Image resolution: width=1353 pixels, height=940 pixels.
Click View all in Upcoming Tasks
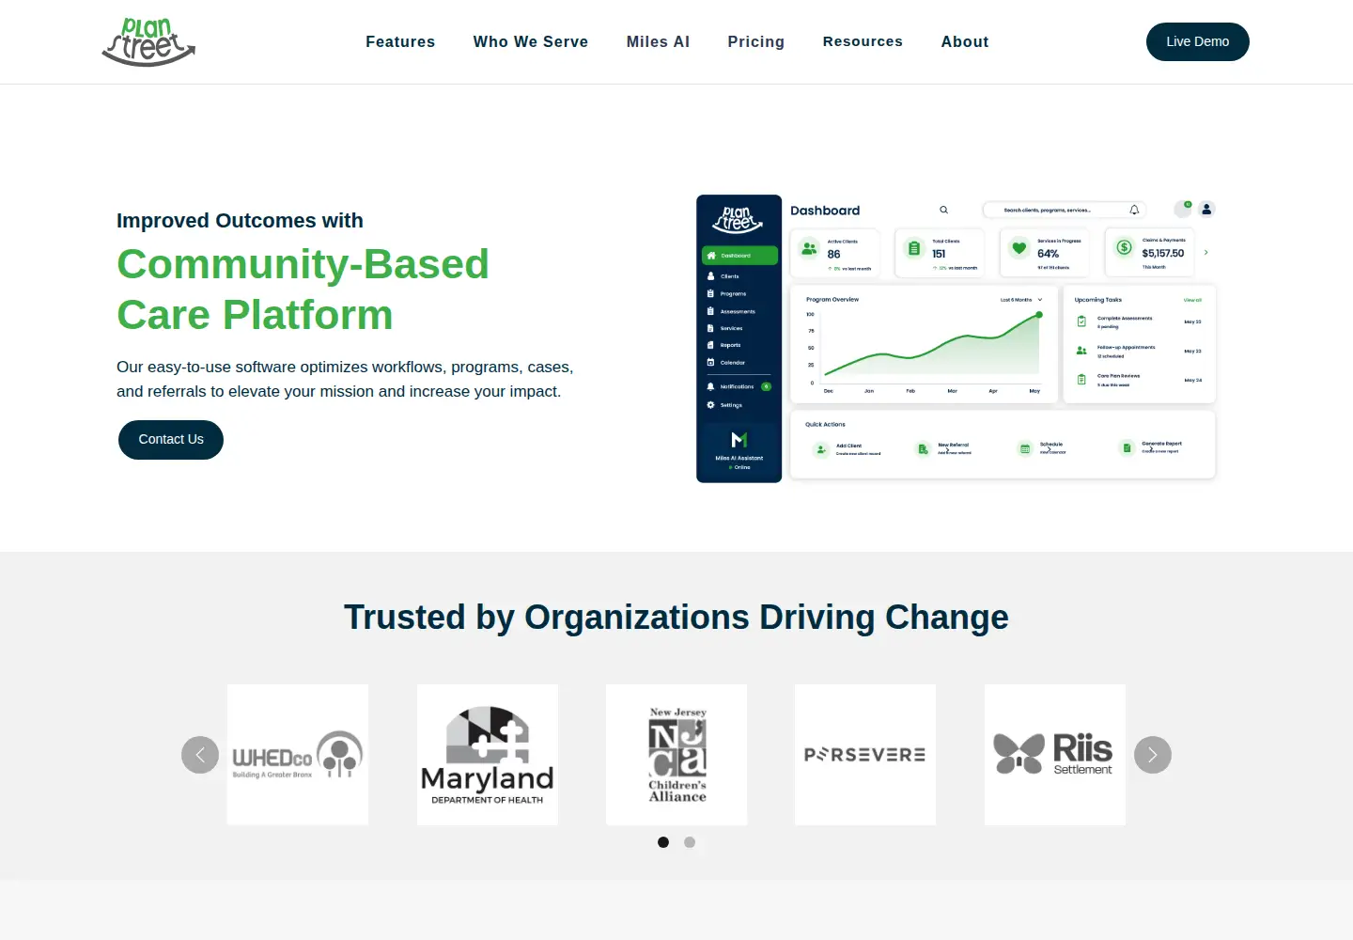pos(1192,300)
